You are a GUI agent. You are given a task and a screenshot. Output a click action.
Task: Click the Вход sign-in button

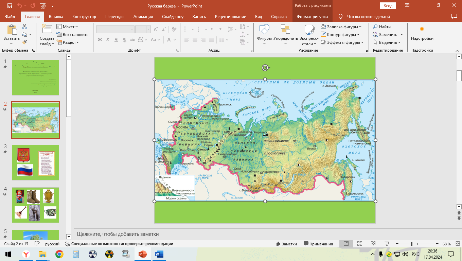[x=388, y=6]
